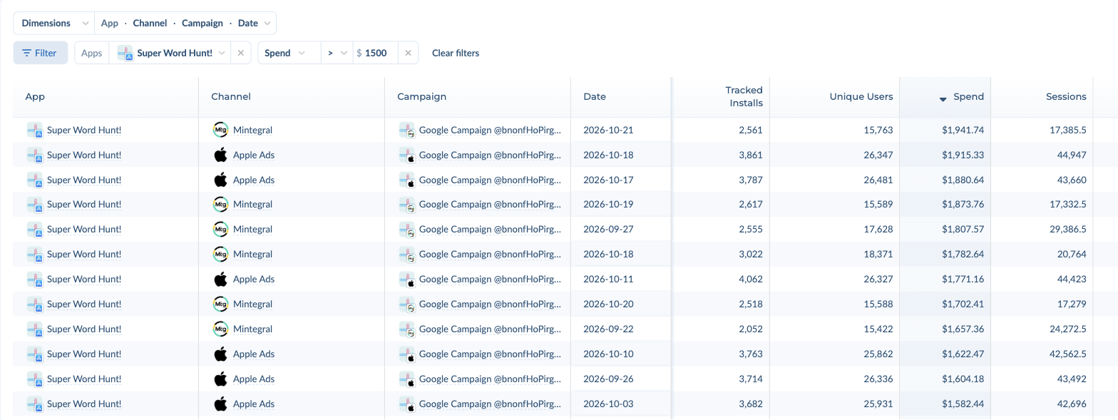
Task: Edit the 1500 spend value field
Action: pos(375,53)
